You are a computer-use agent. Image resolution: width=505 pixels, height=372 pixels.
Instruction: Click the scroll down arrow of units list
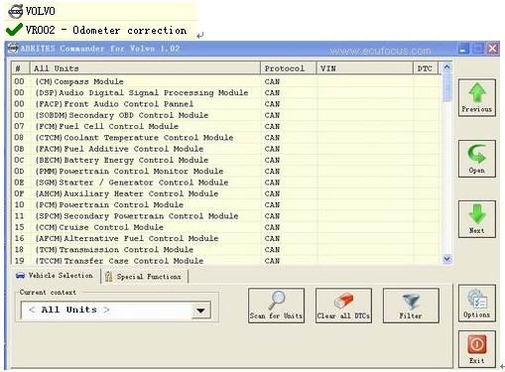click(446, 259)
